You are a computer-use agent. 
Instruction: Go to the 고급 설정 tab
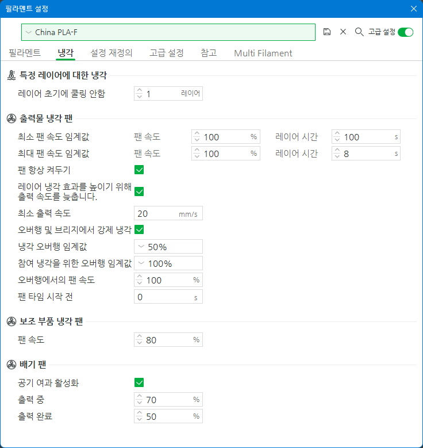(x=167, y=53)
